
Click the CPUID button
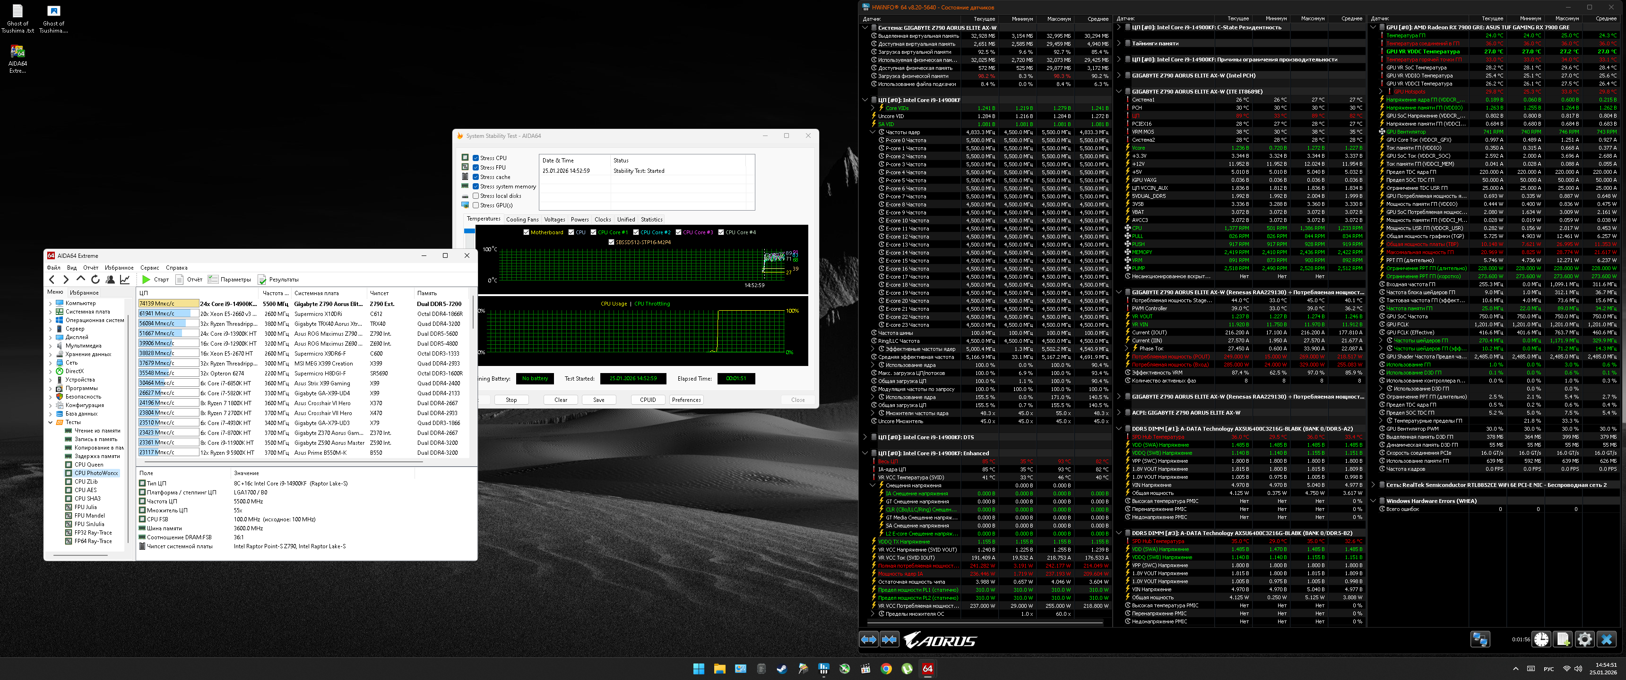(x=648, y=400)
